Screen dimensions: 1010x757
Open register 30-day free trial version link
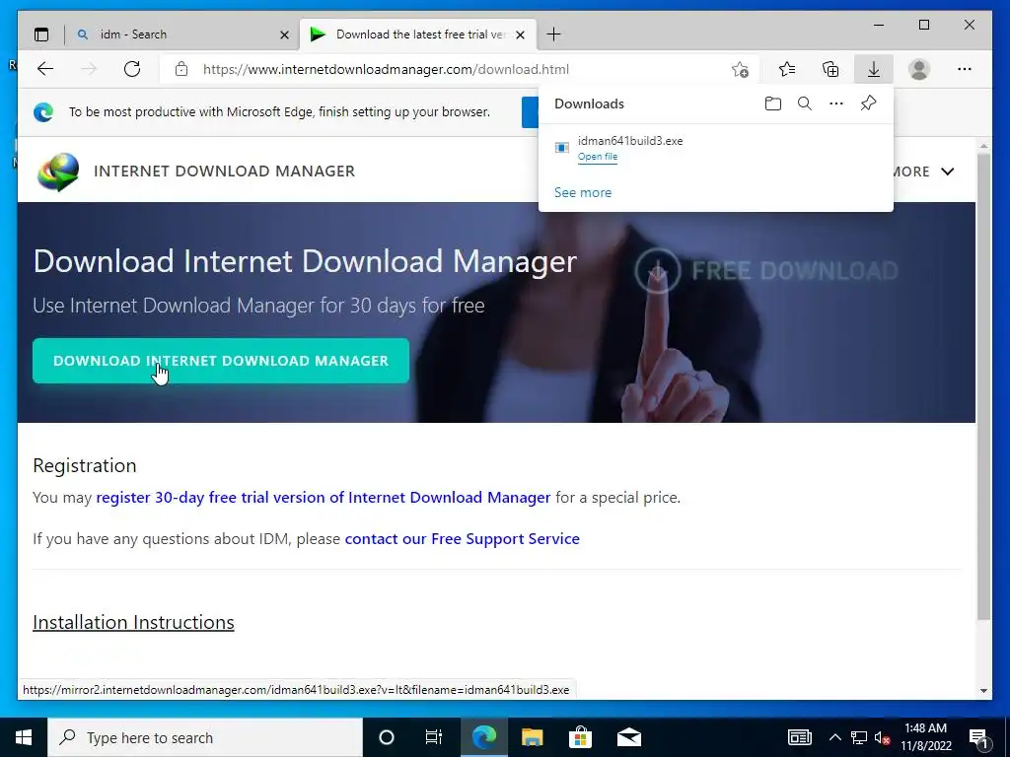[324, 498]
